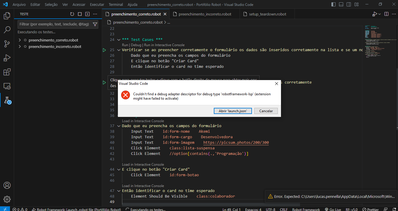
Task: Collapse the Test Cases section at line 24
Action: (119, 40)
